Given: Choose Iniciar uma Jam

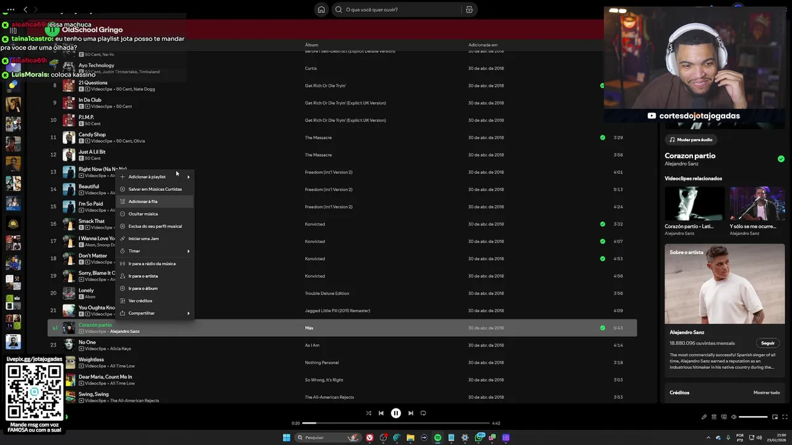Looking at the screenshot, I should point(155,239).
